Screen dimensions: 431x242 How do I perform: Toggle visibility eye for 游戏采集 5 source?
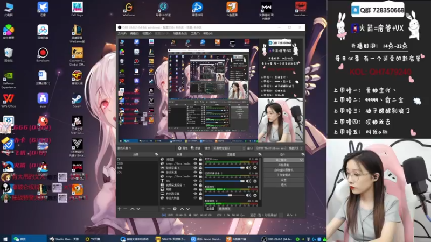pos(195,168)
